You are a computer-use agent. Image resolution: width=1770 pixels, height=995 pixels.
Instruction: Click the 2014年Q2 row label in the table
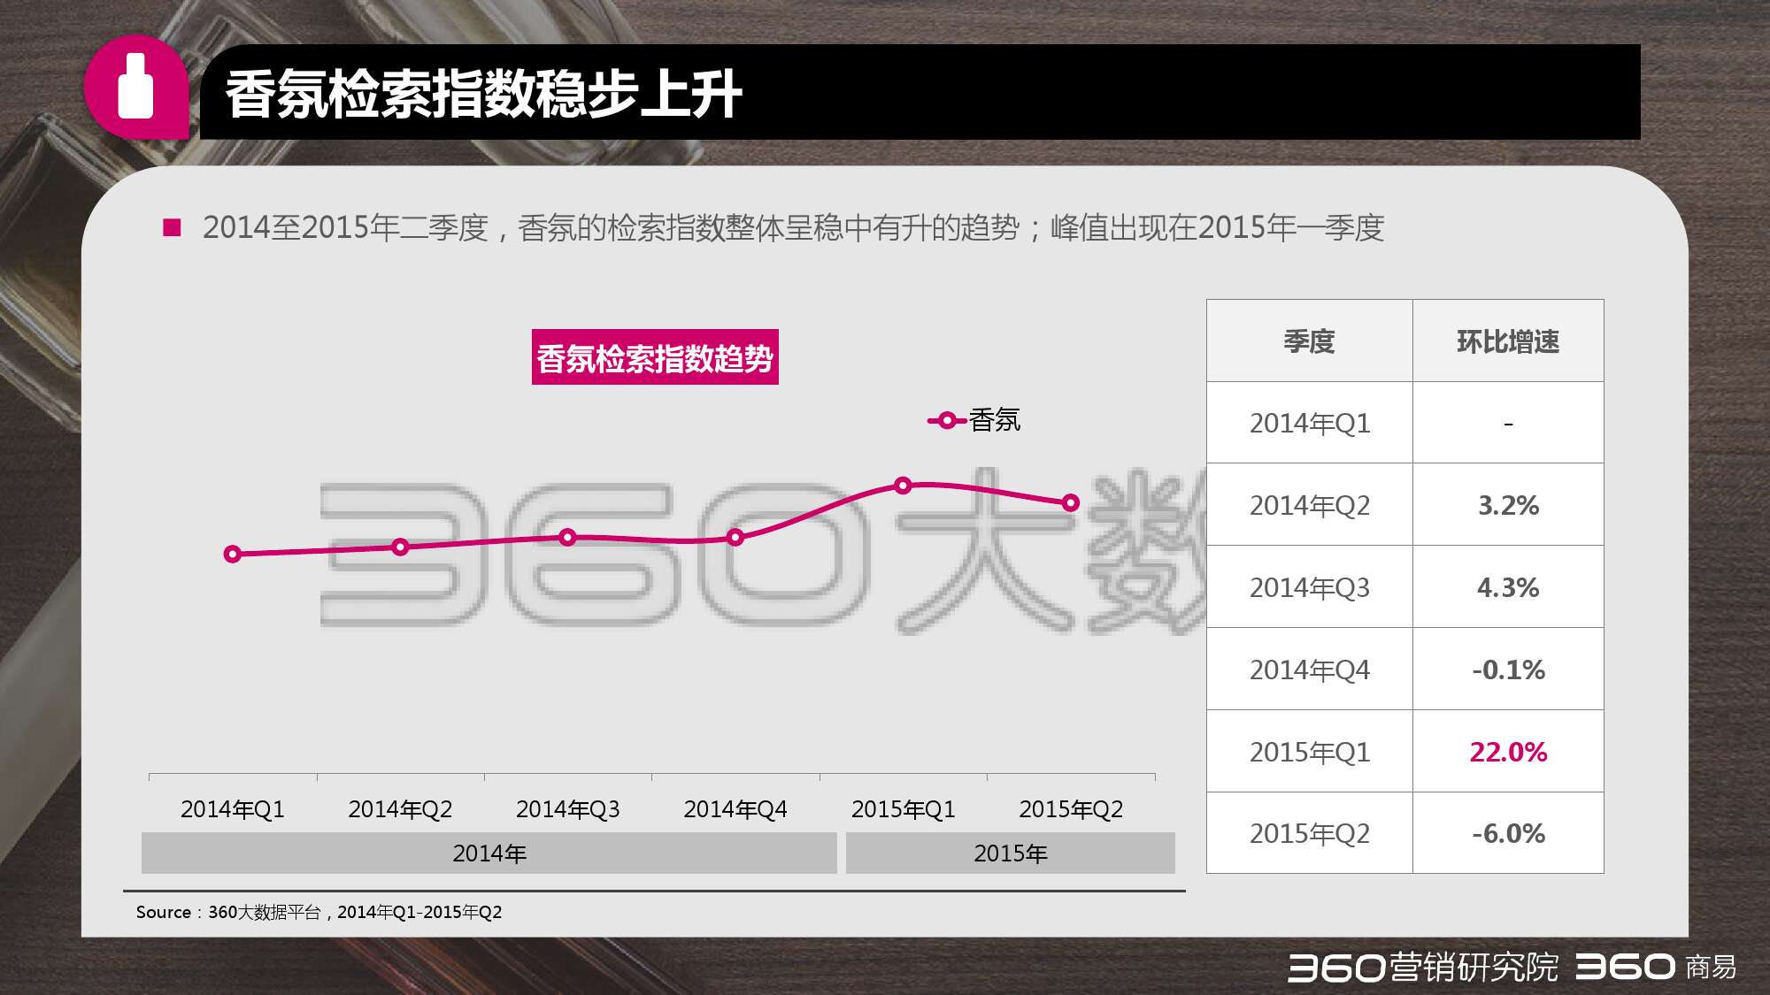point(1309,505)
